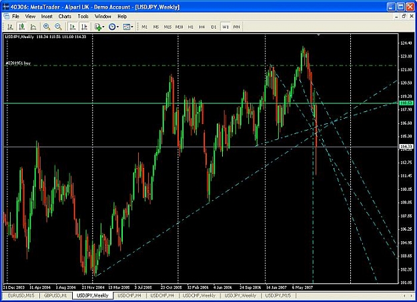Switch to the GBPUSD,H1 chart tab
The image size is (417, 302).
(55, 295)
